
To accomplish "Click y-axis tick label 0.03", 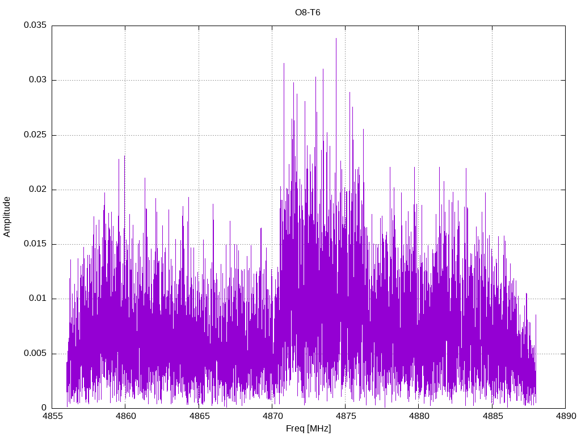I will click(38, 80).
